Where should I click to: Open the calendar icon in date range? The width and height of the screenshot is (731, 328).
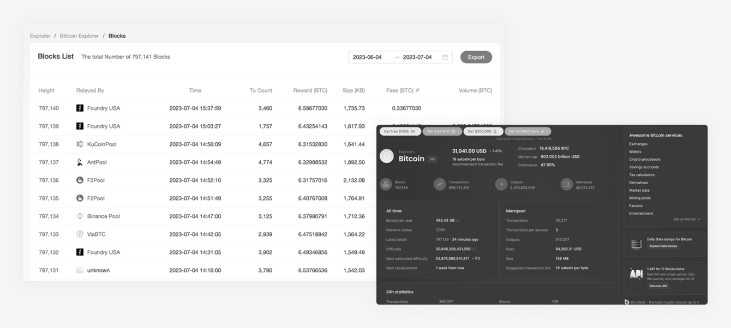tap(445, 57)
